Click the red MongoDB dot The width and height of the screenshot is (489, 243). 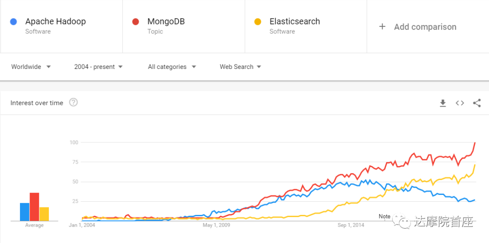pyautogui.click(x=135, y=22)
